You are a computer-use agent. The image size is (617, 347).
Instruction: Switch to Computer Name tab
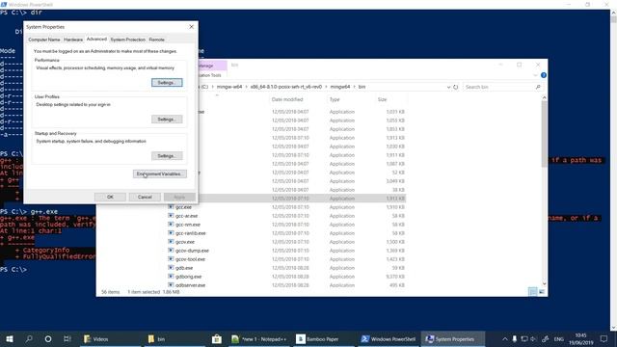click(x=44, y=40)
